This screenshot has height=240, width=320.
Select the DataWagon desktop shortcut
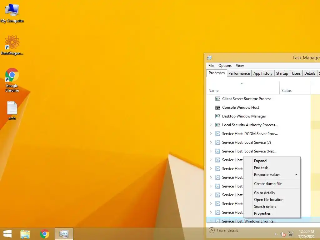[12, 45]
